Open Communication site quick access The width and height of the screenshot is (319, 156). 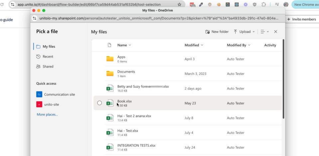(59, 94)
